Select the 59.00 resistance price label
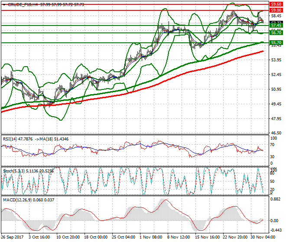The image size is (286, 242). pyautogui.click(x=276, y=10)
